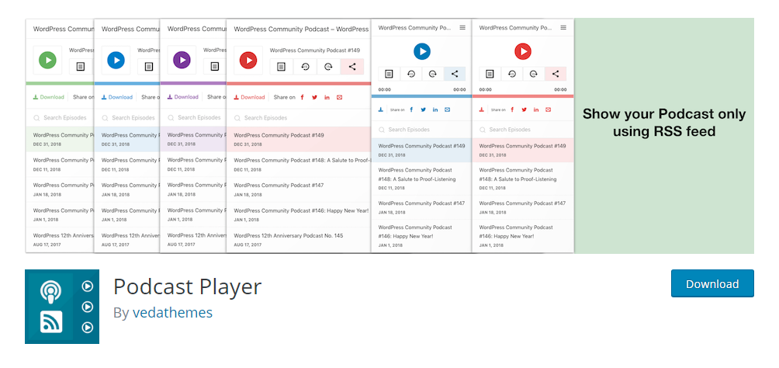This screenshot has height=368, width=779.
Task: Click the red progress bar in the wide red player
Action: [299, 84]
